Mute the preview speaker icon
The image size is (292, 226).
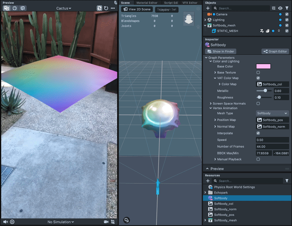click(5, 222)
